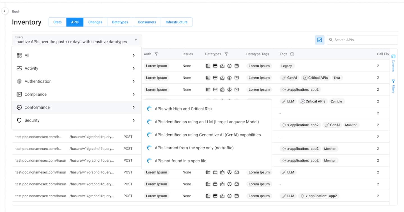The image size is (404, 212).
Task: Click the Tags column info icon
Action: [x=292, y=54]
